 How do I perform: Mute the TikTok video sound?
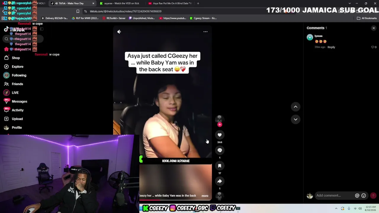(119, 32)
